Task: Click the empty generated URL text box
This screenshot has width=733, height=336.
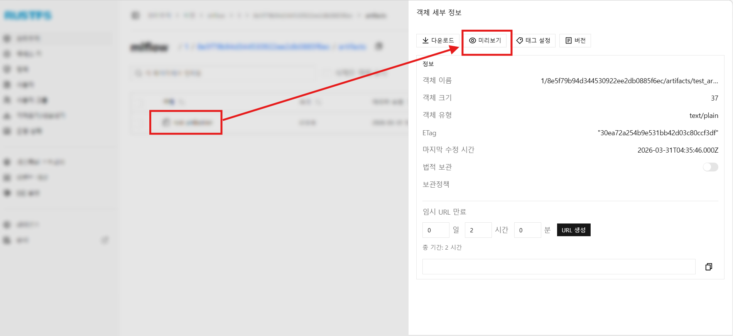Action: (558, 267)
